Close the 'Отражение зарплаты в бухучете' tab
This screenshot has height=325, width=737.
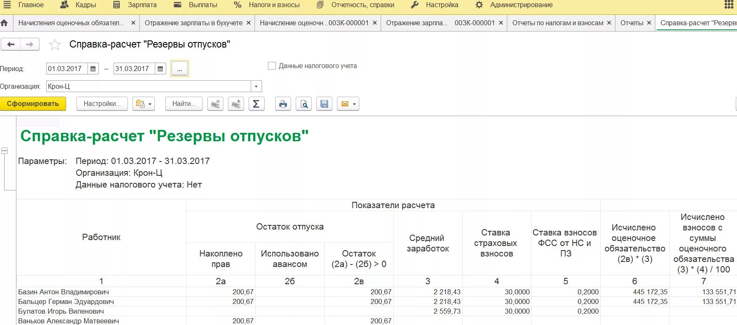point(249,23)
